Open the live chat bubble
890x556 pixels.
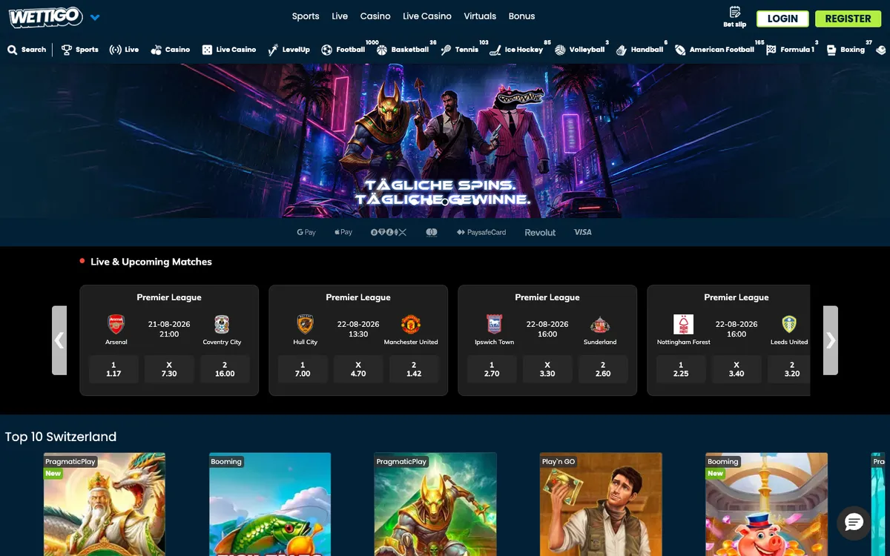(854, 523)
